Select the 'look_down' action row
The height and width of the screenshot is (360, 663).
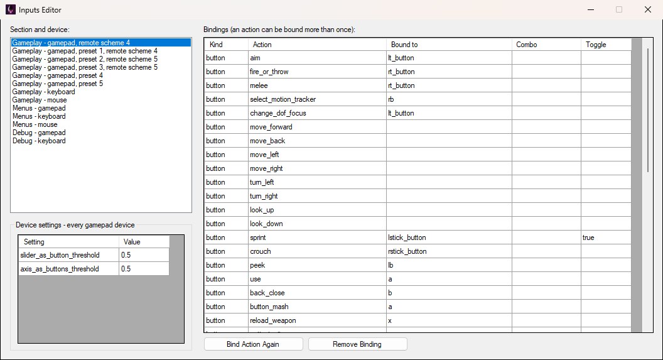317,224
